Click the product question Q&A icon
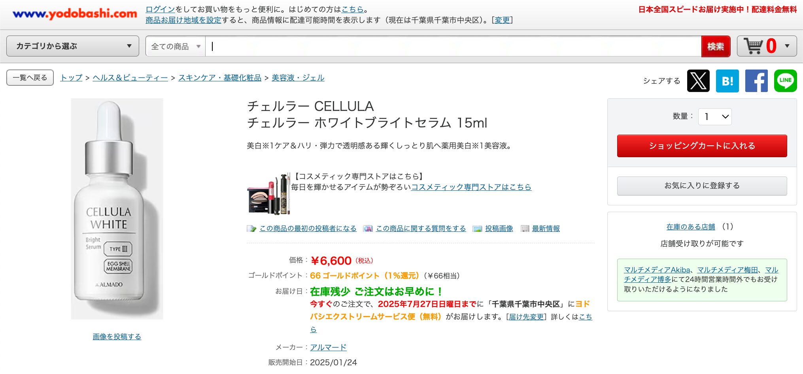803x374 pixels. click(x=368, y=229)
